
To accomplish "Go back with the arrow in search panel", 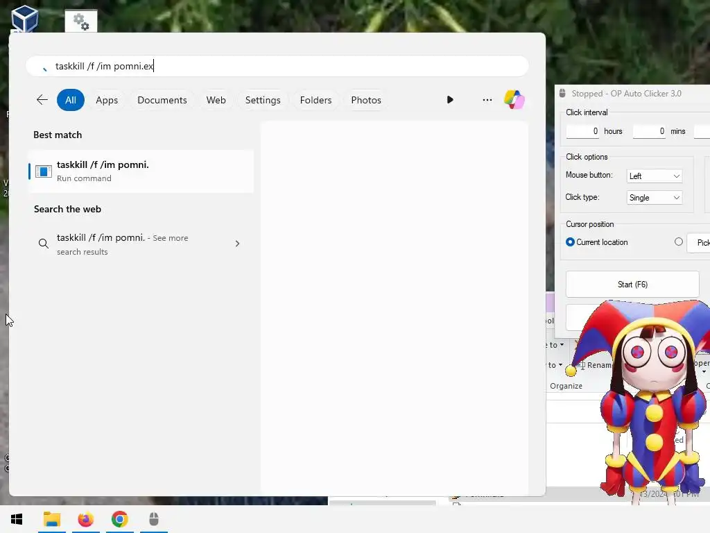I will (x=42, y=100).
